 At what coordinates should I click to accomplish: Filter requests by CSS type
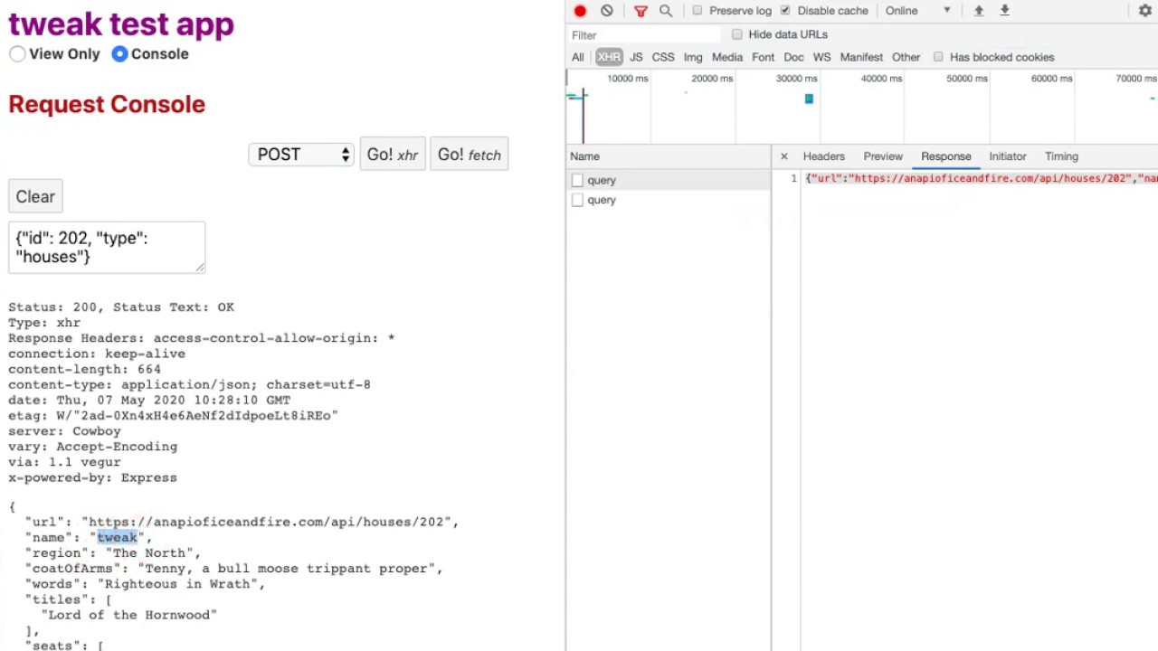[x=663, y=57]
